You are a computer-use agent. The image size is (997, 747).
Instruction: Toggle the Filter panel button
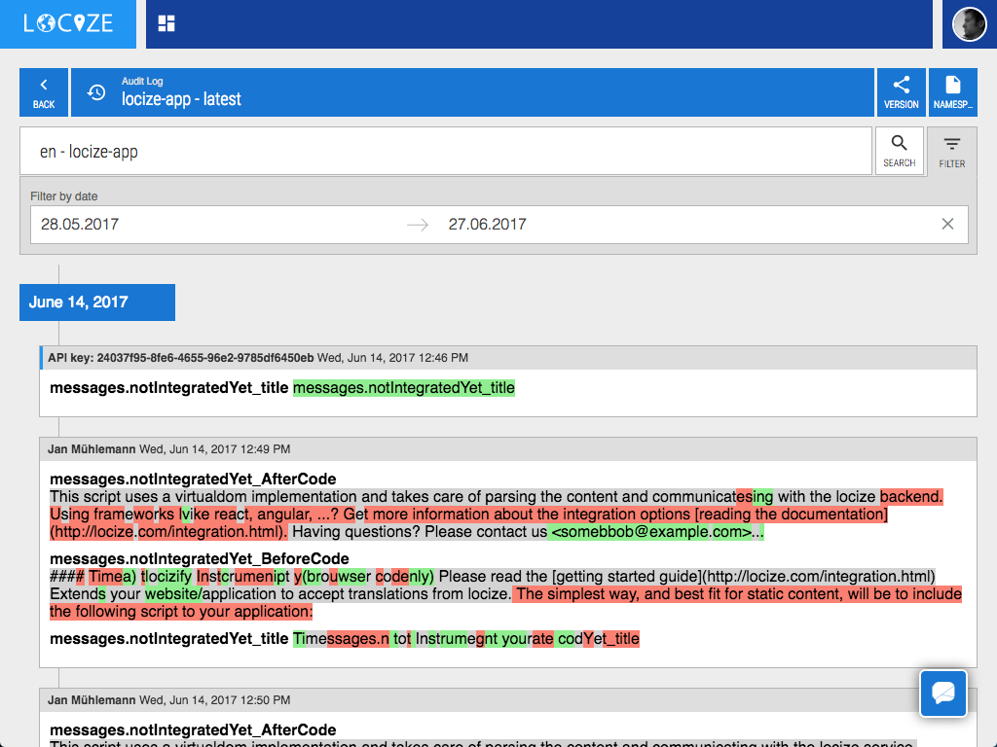tap(952, 153)
